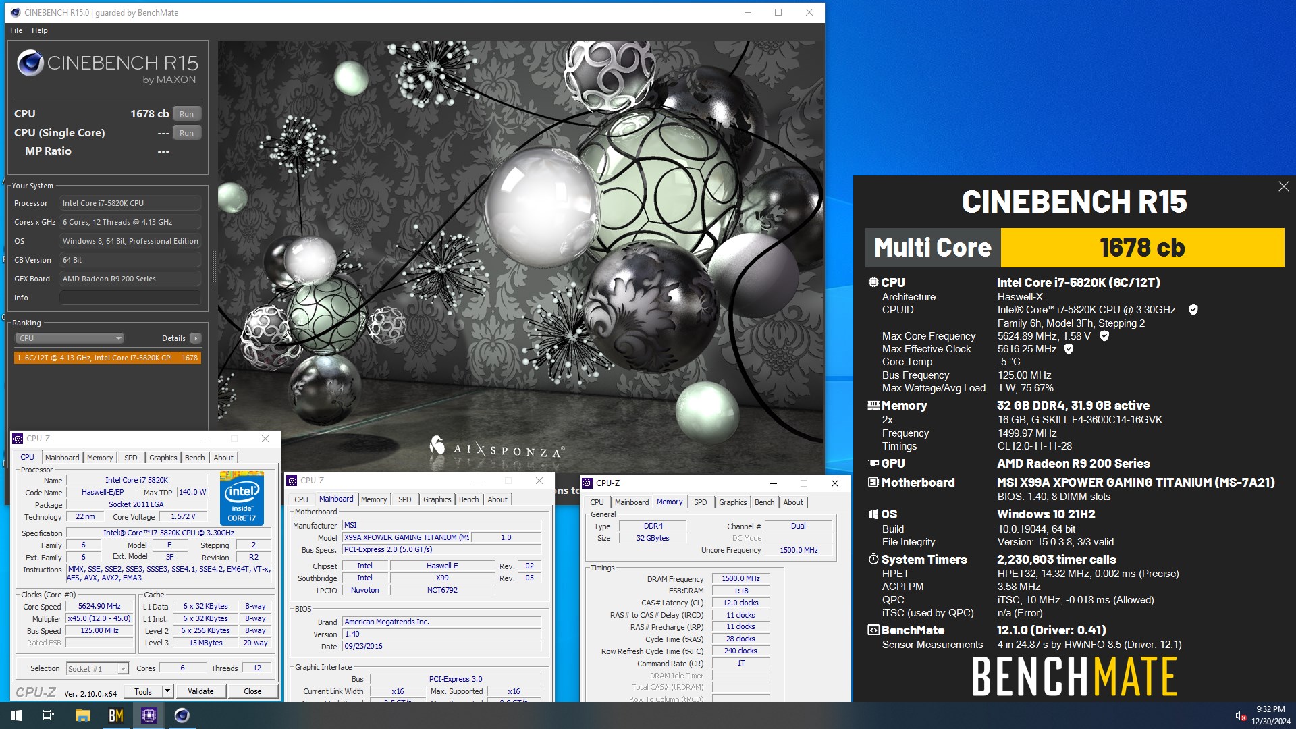The height and width of the screenshot is (729, 1296).
Task: Click the Max Core Frequency shield icon
Action: point(1104,335)
